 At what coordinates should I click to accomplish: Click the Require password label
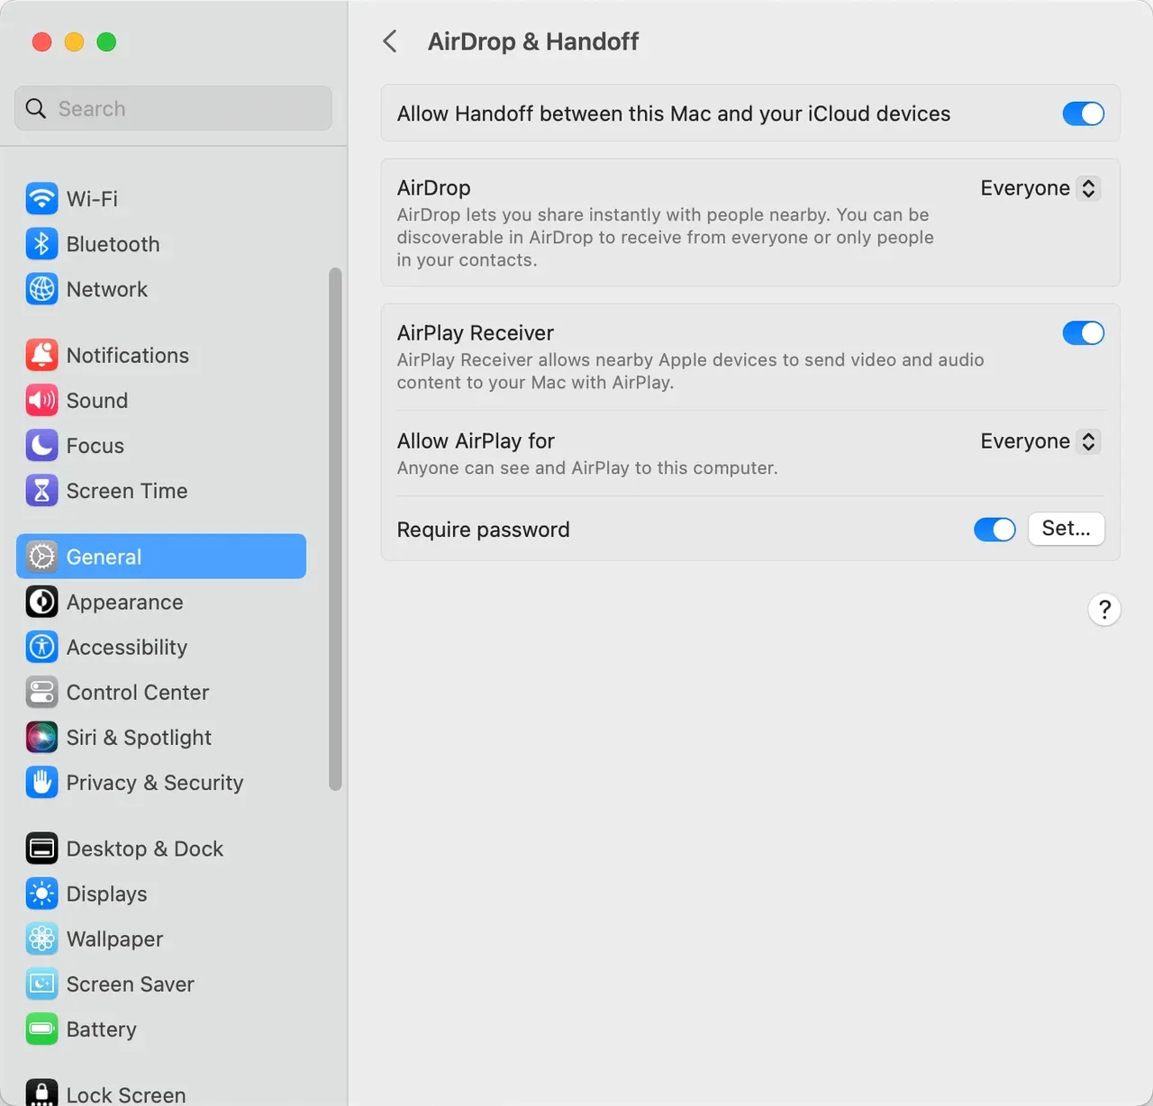pos(484,530)
